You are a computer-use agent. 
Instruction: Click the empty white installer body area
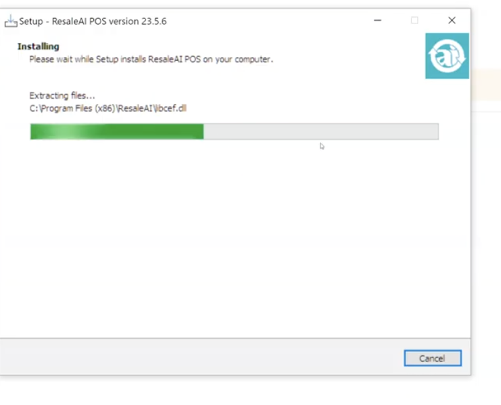[x=235, y=239]
